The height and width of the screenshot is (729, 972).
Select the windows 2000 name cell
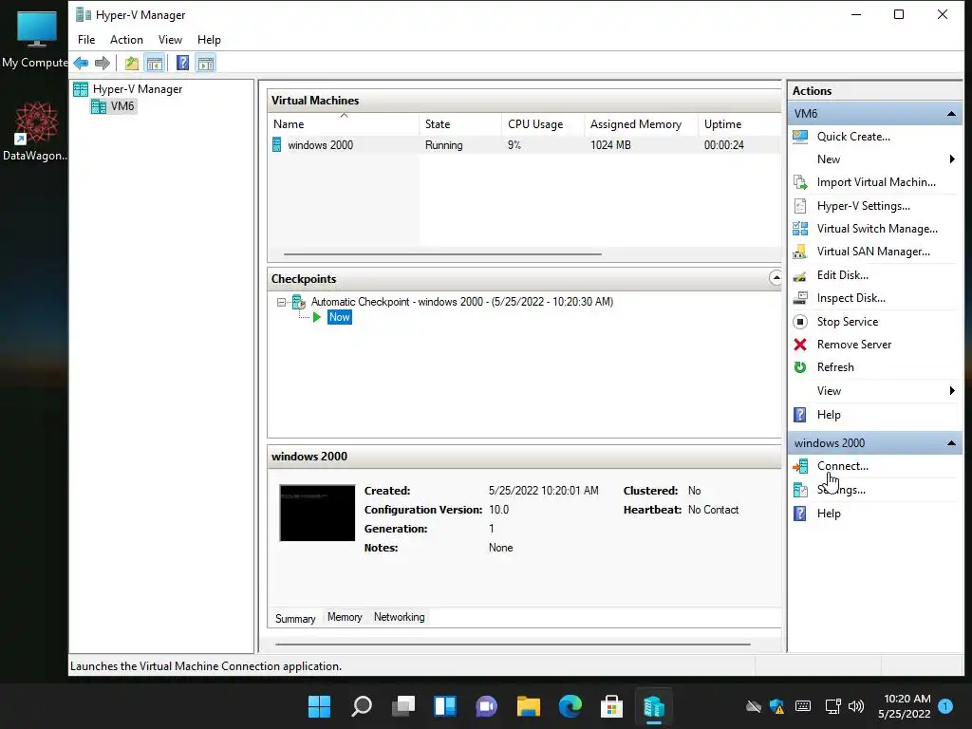pyautogui.click(x=320, y=145)
